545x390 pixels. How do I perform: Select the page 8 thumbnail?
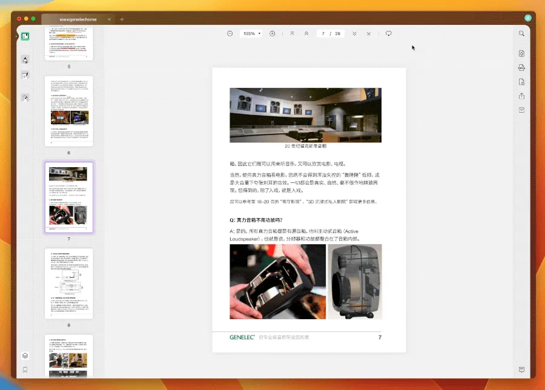pos(69,283)
